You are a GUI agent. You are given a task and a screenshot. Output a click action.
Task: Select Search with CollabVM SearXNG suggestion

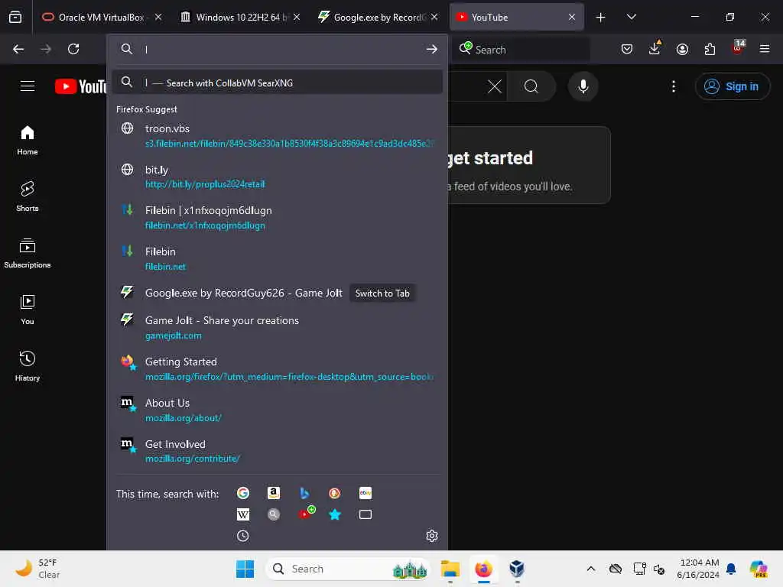point(277,83)
